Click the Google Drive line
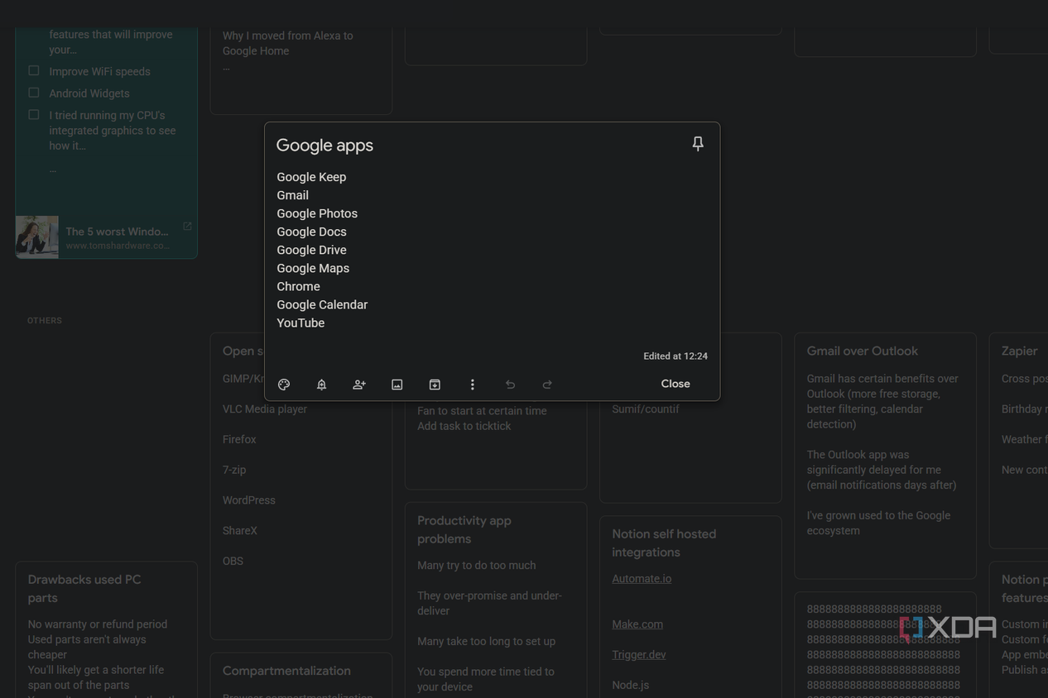The height and width of the screenshot is (698, 1048). (311, 250)
